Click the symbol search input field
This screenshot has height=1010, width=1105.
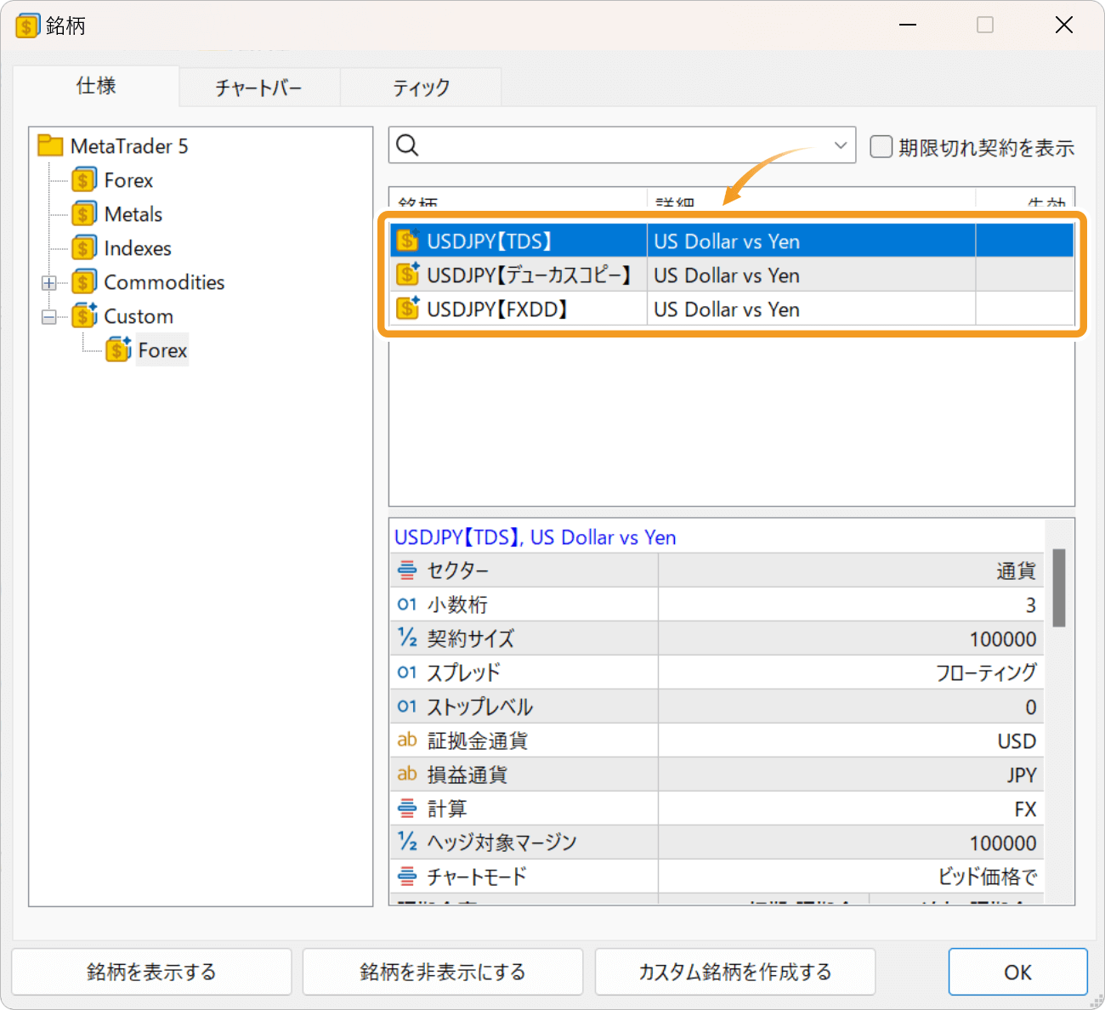622,145
